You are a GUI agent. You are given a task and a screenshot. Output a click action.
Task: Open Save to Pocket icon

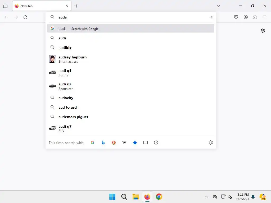[x=236, y=17]
